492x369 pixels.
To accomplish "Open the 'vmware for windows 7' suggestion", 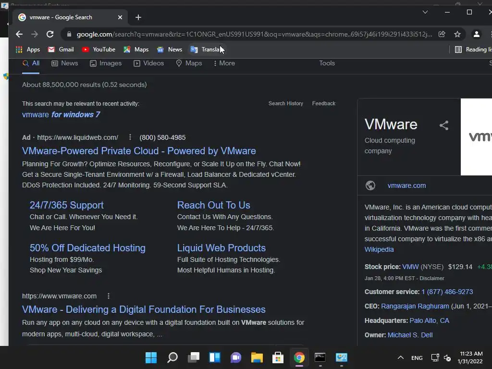I will [61, 114].
